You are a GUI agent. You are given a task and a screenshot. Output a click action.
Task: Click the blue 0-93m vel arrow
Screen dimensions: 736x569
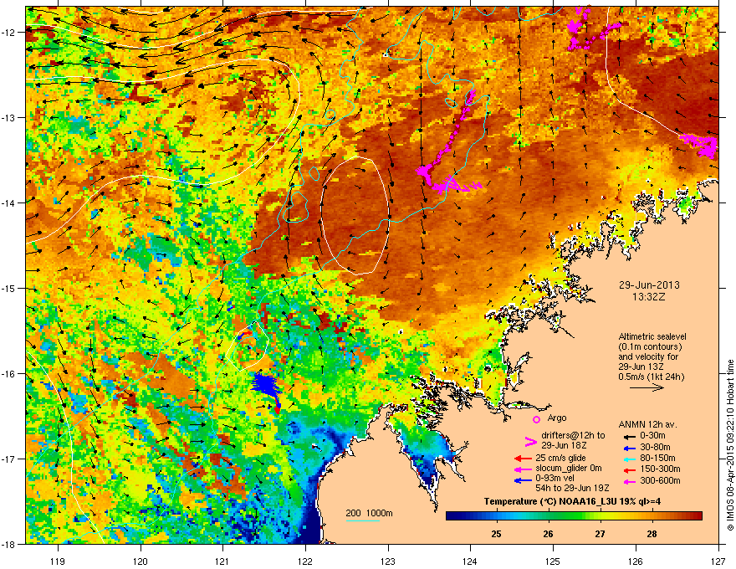coord(523,480)
